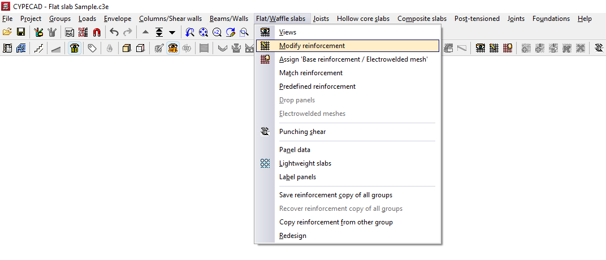Click the zoom window icon

click(x=244, y=32)
